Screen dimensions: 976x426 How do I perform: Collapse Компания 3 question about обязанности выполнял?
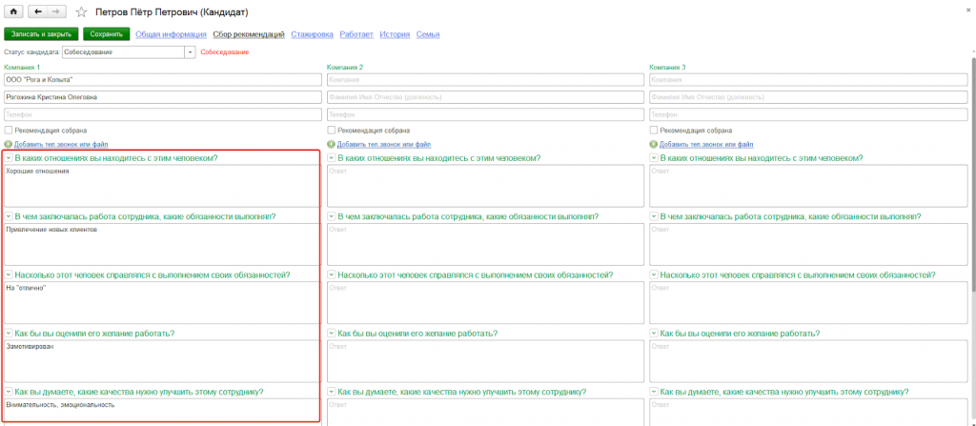[x=654, y=216]
